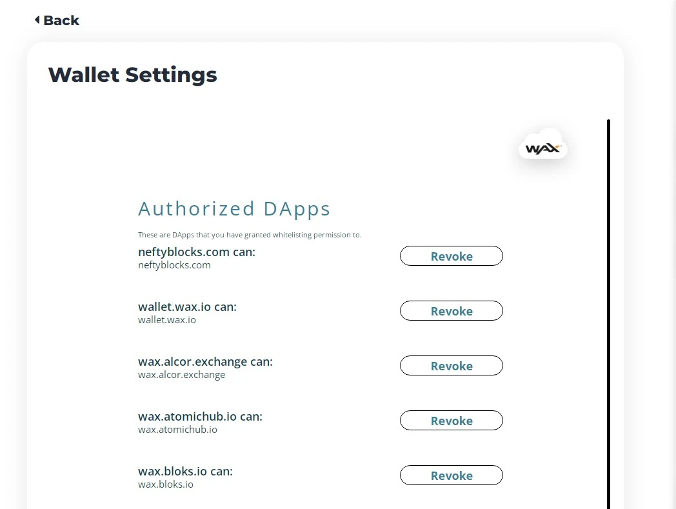Click the vertical scrollbar of the settings panel
Screen dimensions: 676x509
click(608, 314)
